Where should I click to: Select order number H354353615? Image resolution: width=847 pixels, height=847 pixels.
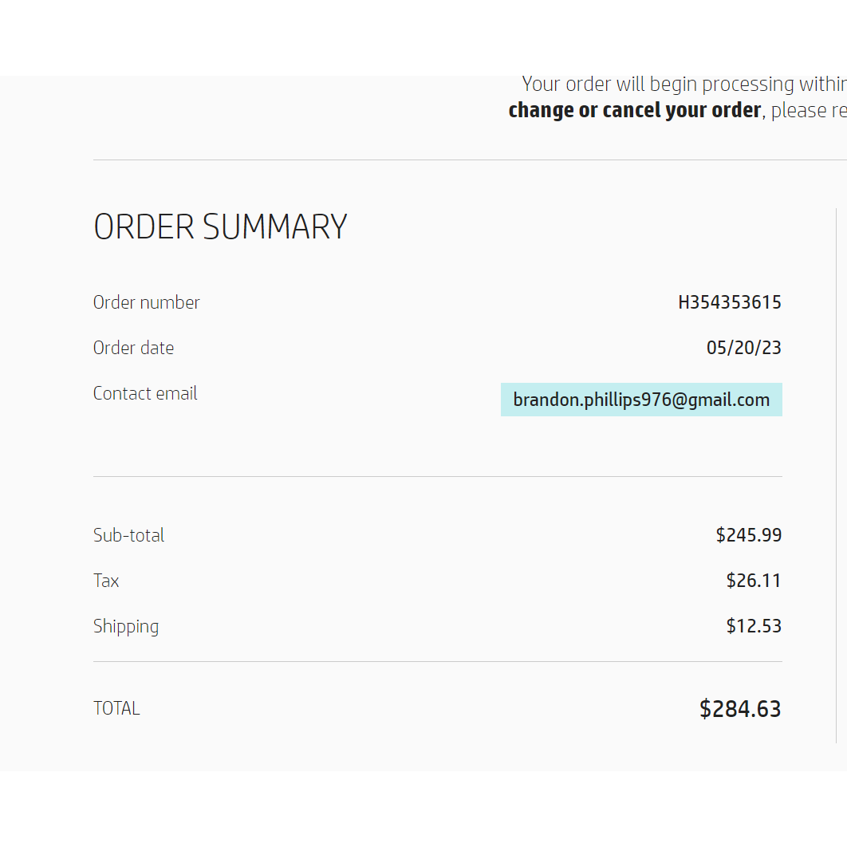(730, 302)
